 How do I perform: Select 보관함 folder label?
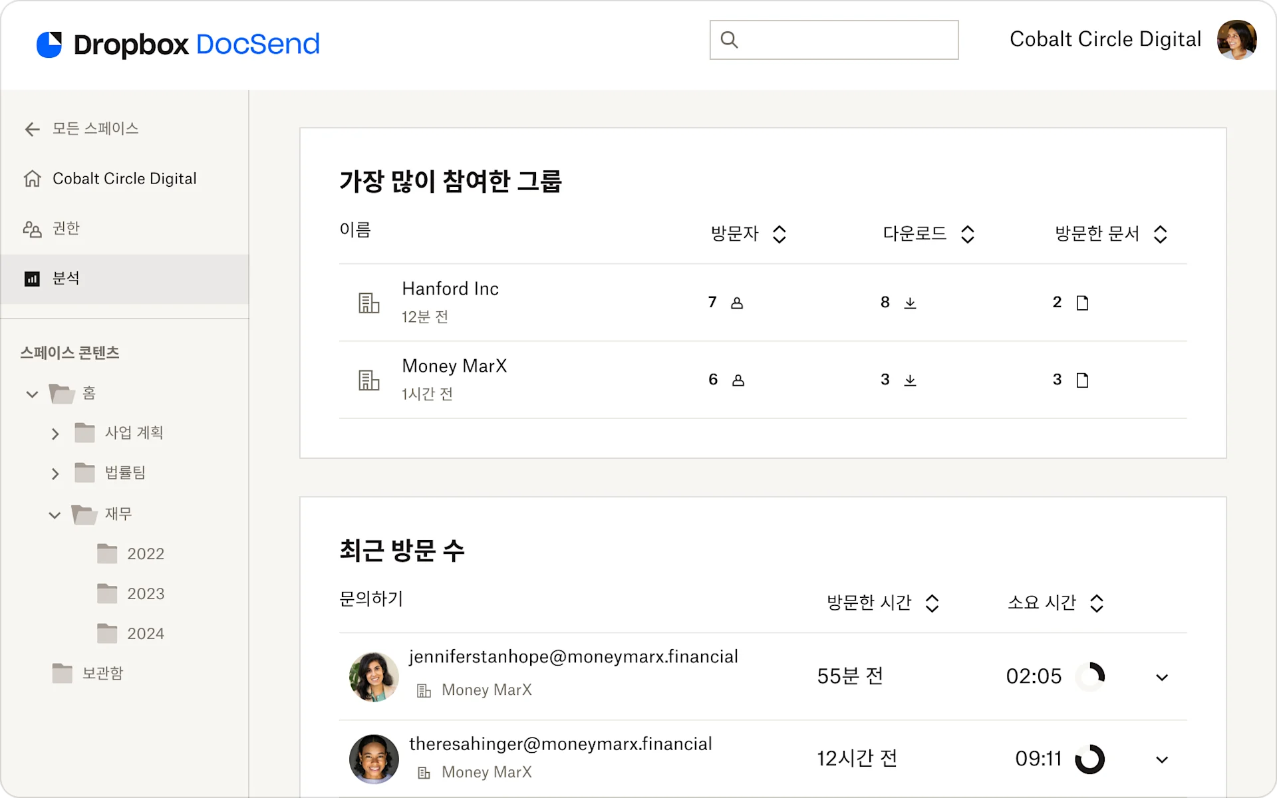(x=102, y=673)
